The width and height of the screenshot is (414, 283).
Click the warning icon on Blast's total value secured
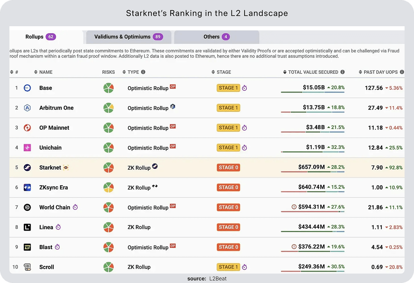294,247
